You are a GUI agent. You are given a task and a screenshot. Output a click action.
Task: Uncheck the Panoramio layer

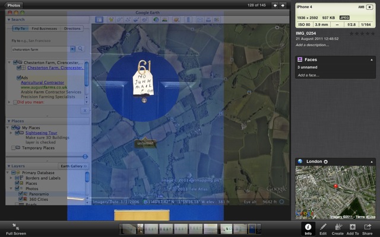pyautogui.click(x=21, y=194)
